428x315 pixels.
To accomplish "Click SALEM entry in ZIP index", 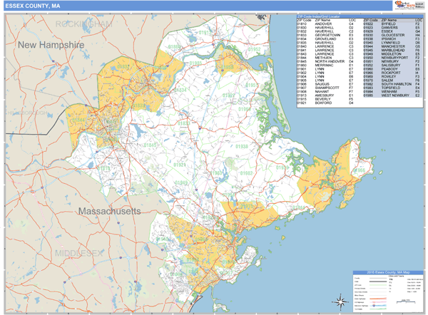I will [387, 81].
